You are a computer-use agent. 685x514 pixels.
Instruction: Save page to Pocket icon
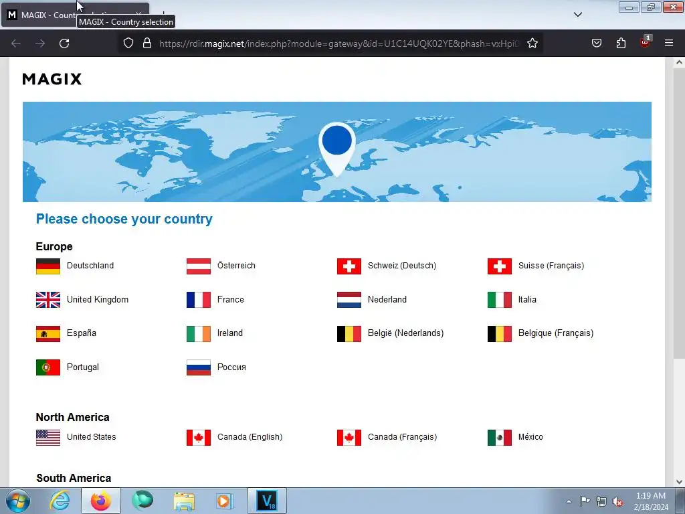596,44
